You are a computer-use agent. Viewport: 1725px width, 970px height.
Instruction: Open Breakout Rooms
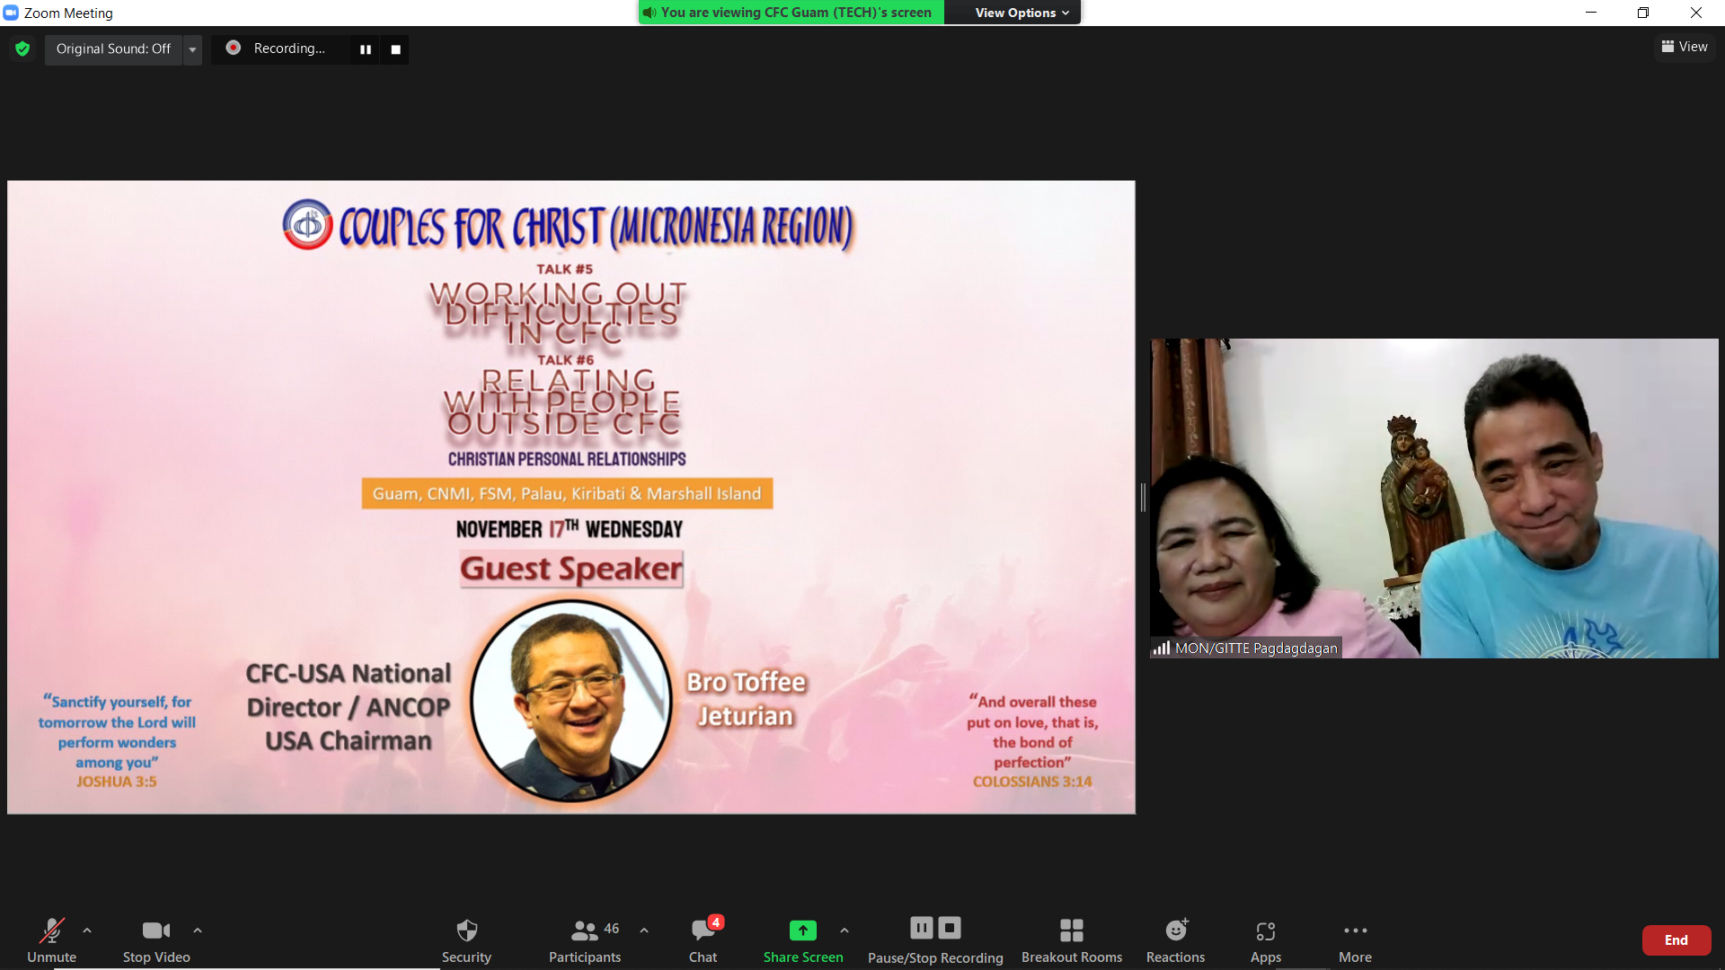click(x=1072, y=939)
